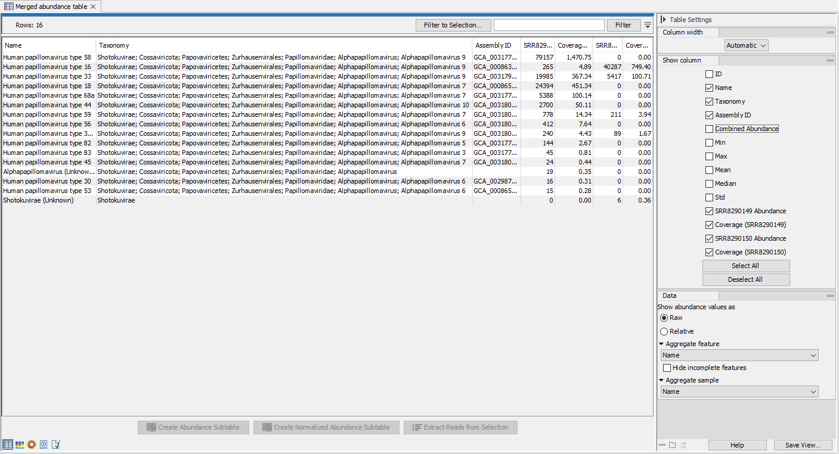
Task: Open the Aggregate sample dropdown
Action: click(x=739, y=391)
